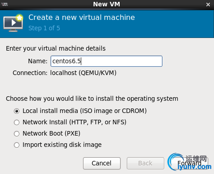Screen dimensions: 214x174
Task: Click the 'Step 1 of 5' text
Action: pyautogui.click(x=44, y=28)
